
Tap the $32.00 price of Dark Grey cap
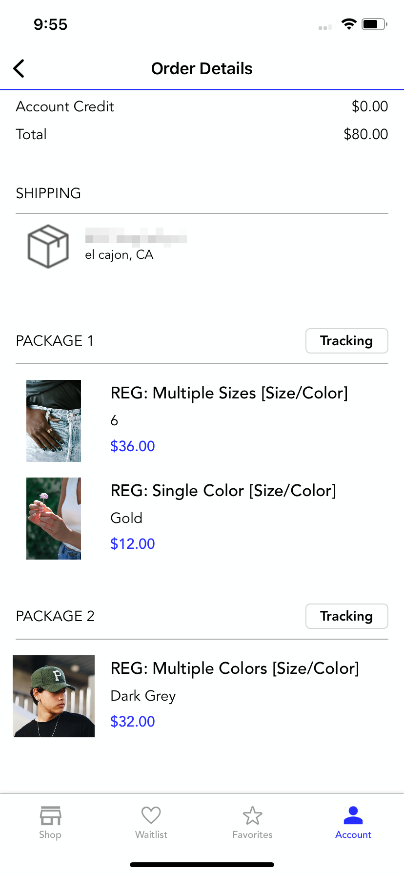(x=133, y=722)
